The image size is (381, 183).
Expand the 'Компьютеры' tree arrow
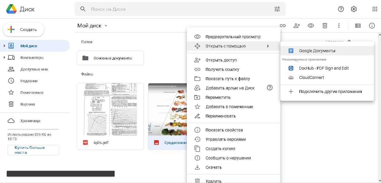click(x=4, y=57)
